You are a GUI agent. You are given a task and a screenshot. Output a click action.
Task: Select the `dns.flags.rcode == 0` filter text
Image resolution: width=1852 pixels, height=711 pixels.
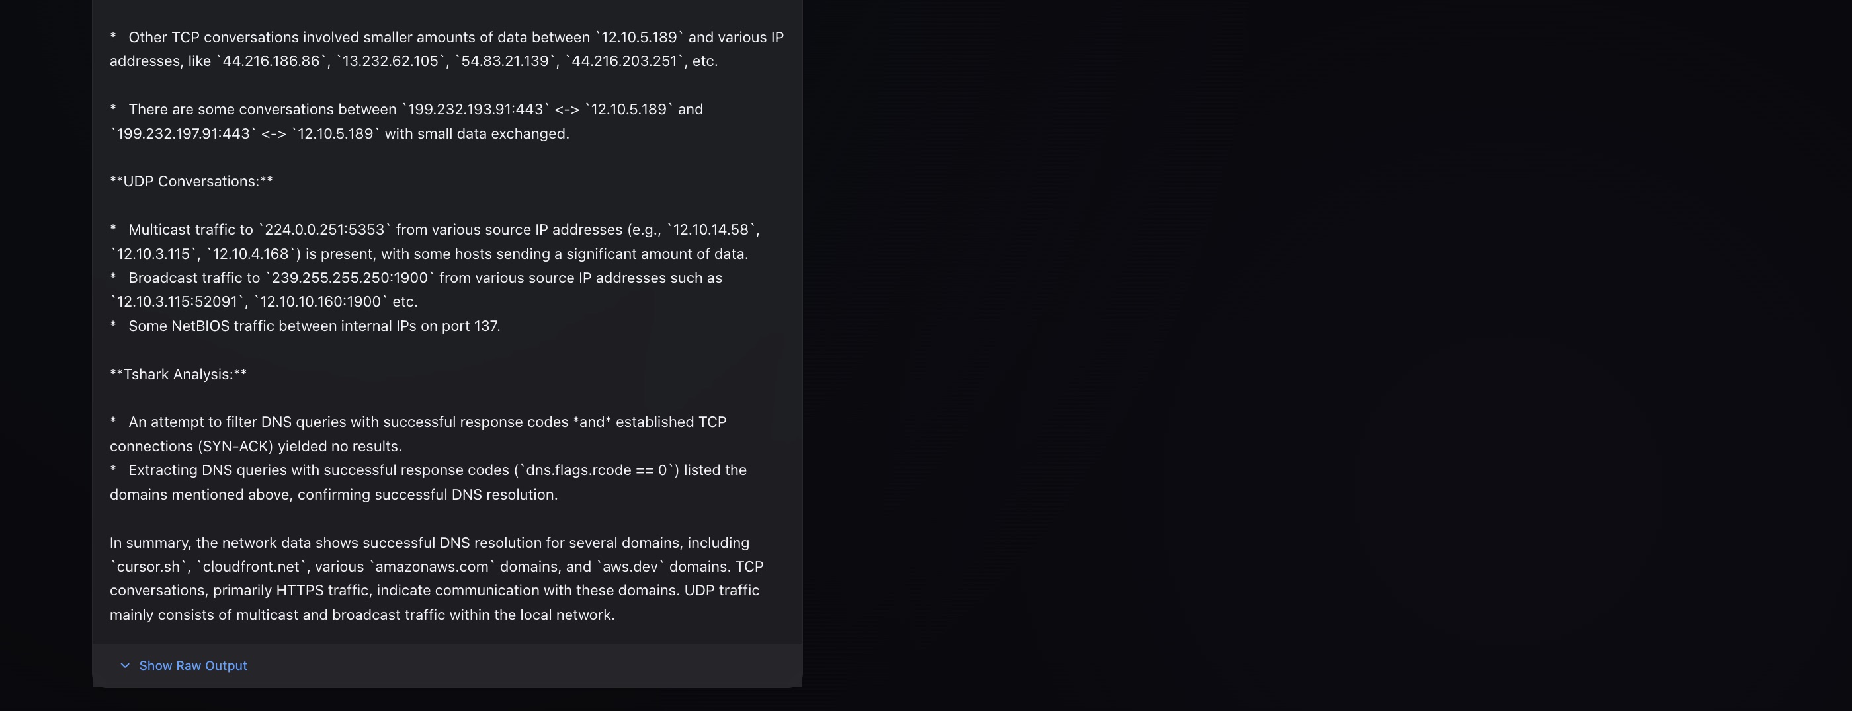(x=597, y=470)
